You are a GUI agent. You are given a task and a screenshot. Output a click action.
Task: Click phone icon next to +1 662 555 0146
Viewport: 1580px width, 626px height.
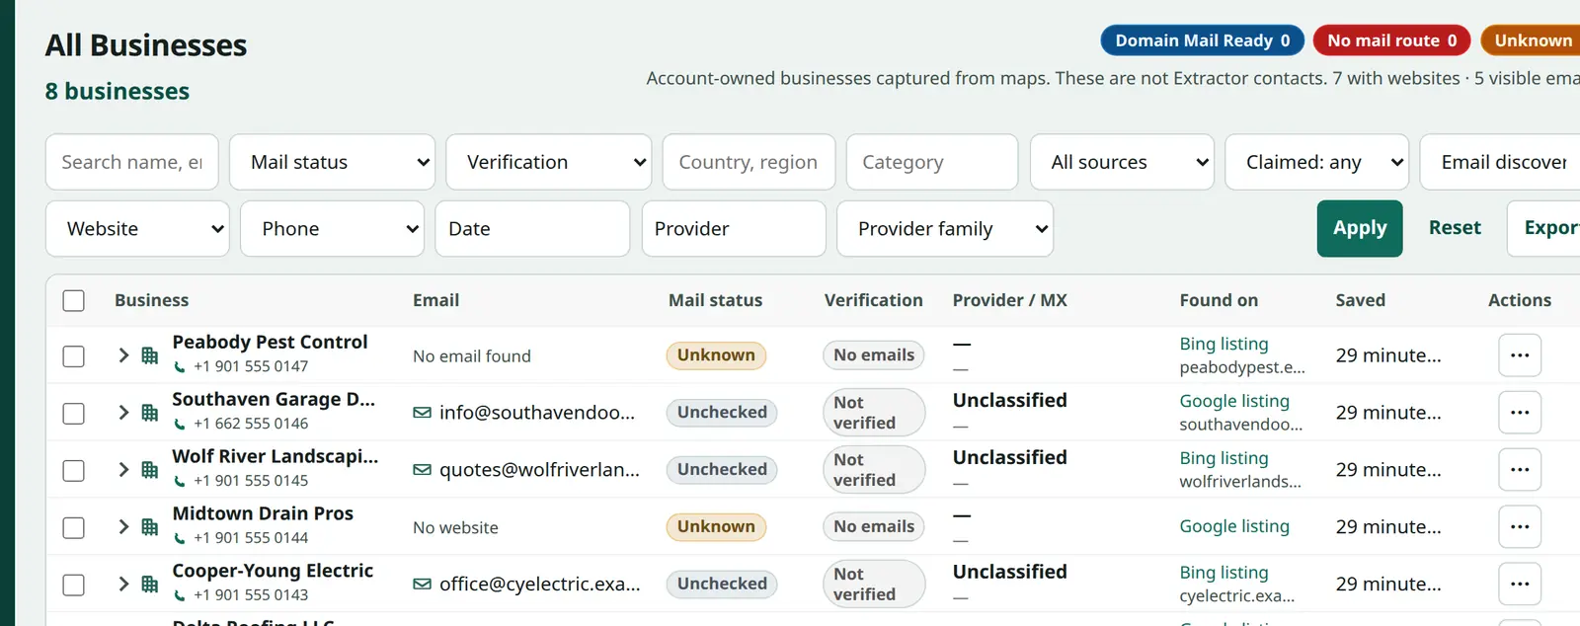[x=180, y=425]
